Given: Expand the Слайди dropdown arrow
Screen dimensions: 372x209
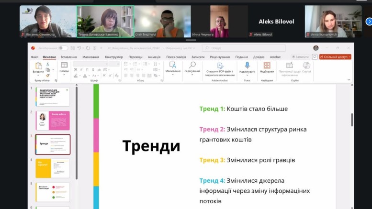Looking at the screenshot, I should 64,75.
